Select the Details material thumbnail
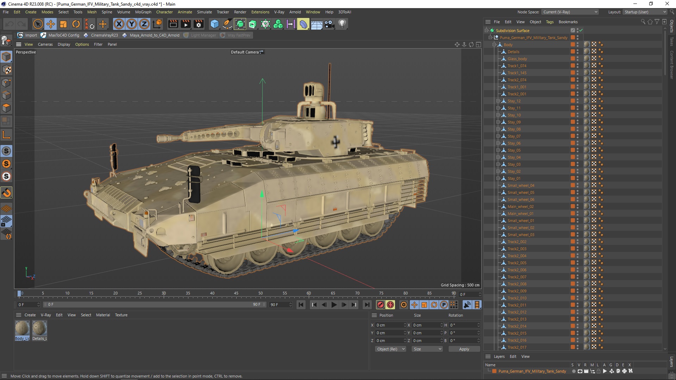The image size is (676, 380). click(x=39, y=330)
